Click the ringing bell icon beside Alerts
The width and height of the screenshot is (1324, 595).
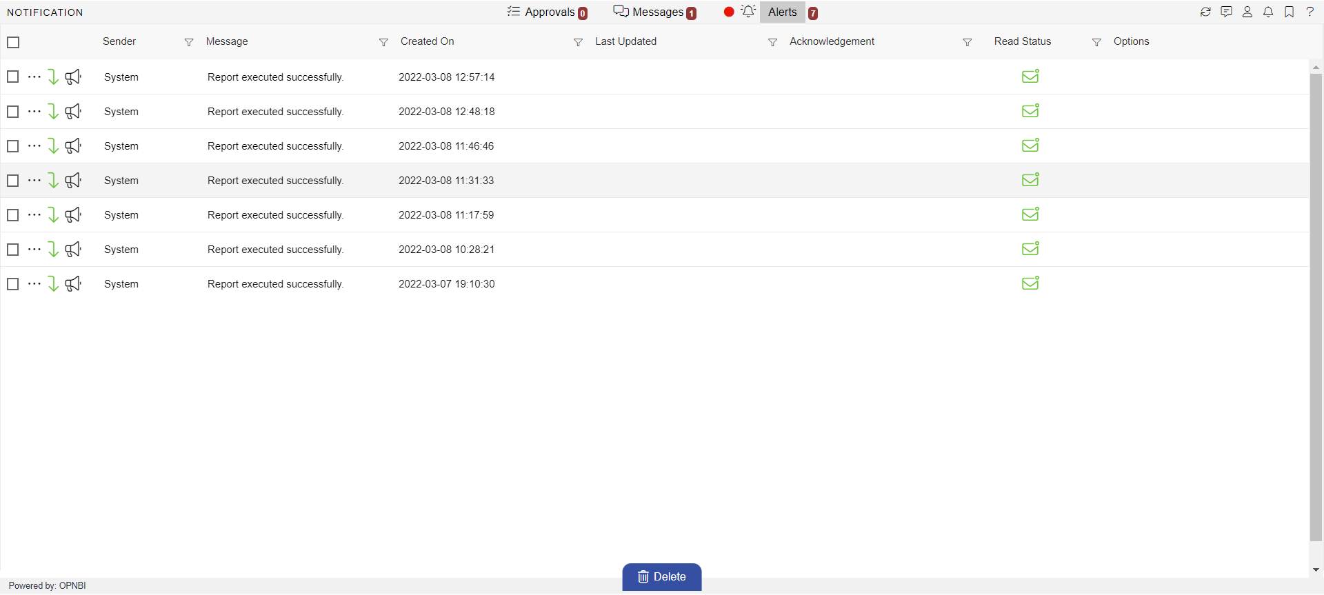point(748,11)
